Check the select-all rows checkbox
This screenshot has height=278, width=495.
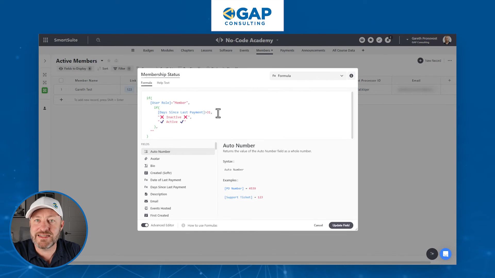pyautogui.click(x=61, y=80)
